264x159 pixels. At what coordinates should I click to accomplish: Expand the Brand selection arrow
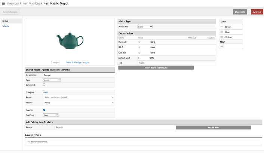tap(113, 97)
